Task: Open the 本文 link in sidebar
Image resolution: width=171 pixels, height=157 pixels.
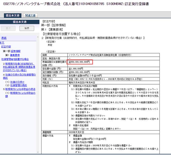Action: (2, 43)
